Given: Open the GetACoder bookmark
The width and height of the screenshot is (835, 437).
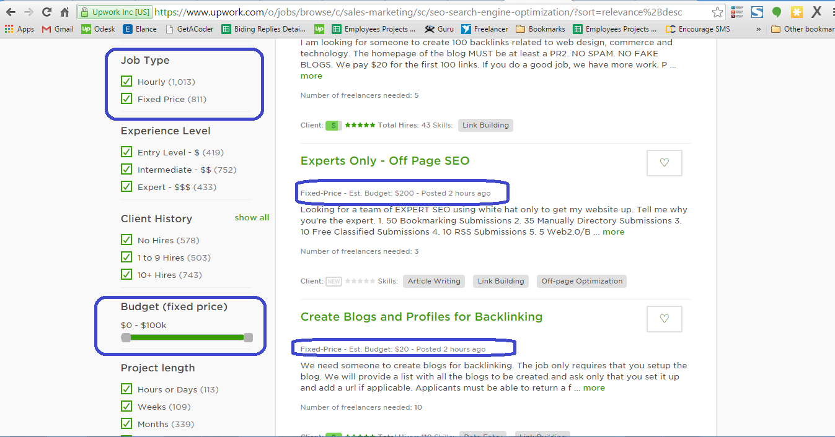Looking at the screenshot, I should coord(190,29).
